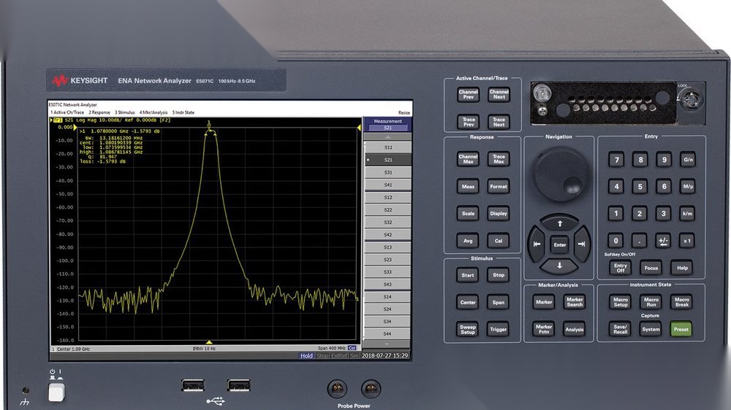Select the S44 measurement softkey
Screen dimensions: 731x410
click(x=387, y=333)
